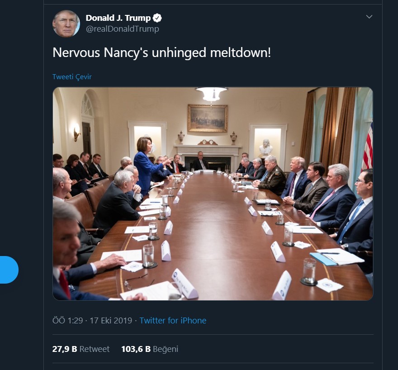Click the Tweeti Çevir translate link

click(72, 76)
